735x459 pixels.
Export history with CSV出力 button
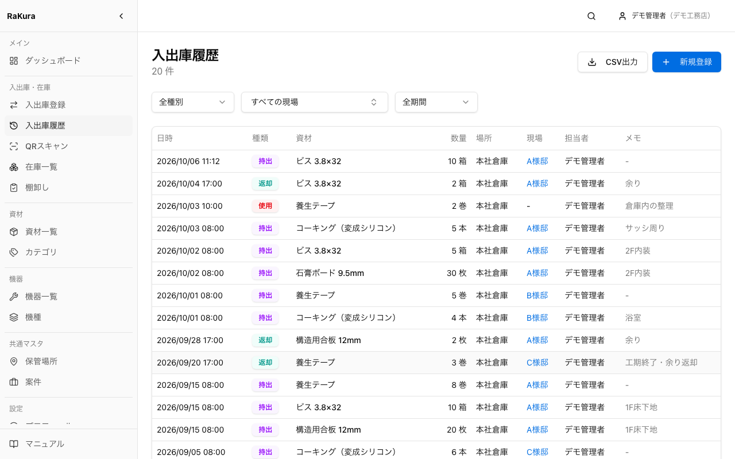613,62
